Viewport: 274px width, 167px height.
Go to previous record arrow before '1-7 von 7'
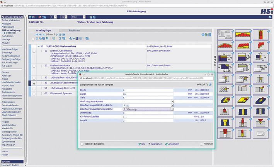[44, 35]
